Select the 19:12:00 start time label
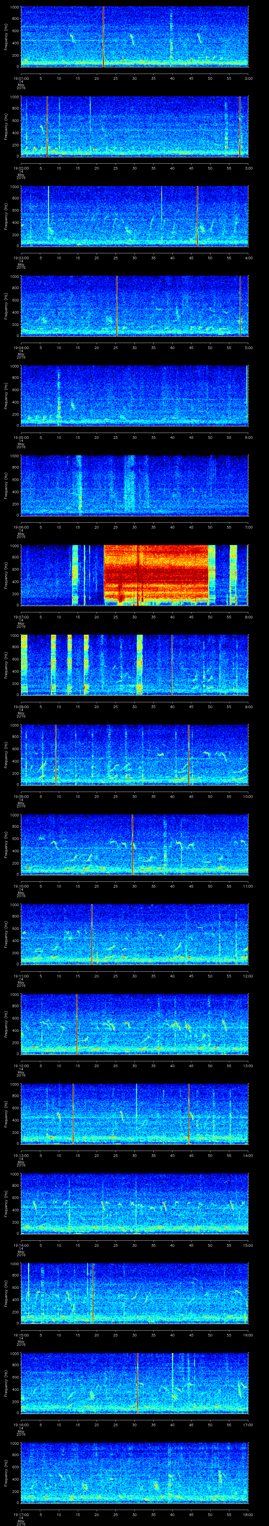This screenshot has width=269, height=1526. [21, 1066]
